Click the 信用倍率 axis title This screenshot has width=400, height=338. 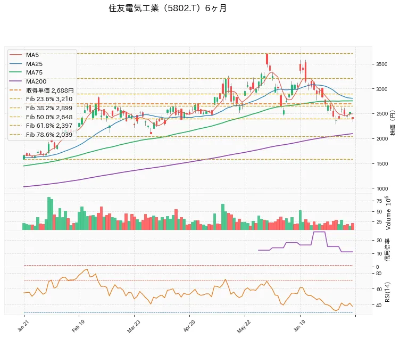[x=387, y=250]
